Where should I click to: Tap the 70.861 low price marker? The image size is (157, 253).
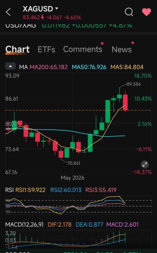coord(74,163)
